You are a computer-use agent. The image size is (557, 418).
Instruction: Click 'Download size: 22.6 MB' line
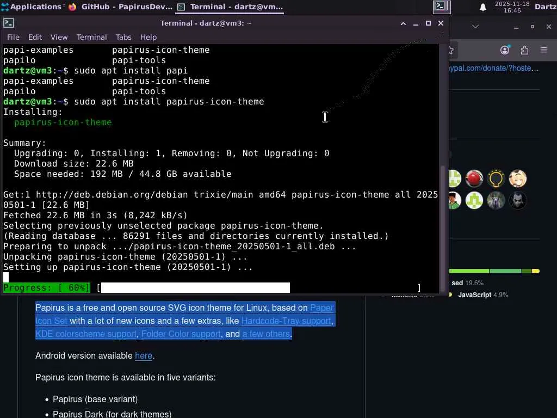tap(73, 163)
